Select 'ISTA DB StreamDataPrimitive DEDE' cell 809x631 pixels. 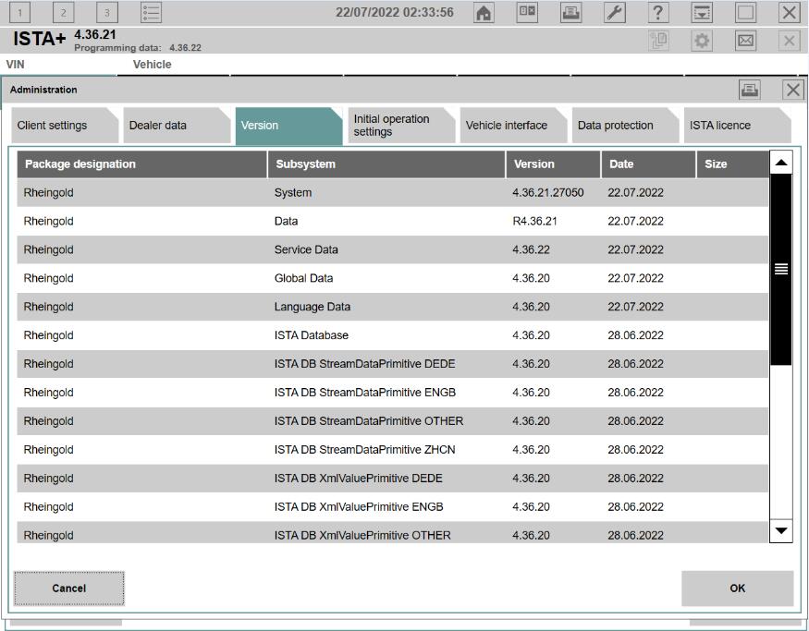(x=365, y=364)
